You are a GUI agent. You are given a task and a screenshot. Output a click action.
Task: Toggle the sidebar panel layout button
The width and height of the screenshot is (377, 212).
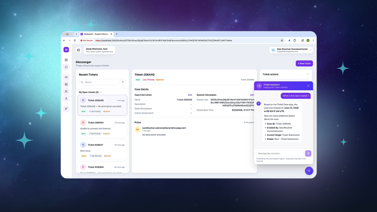coord(79,50)
